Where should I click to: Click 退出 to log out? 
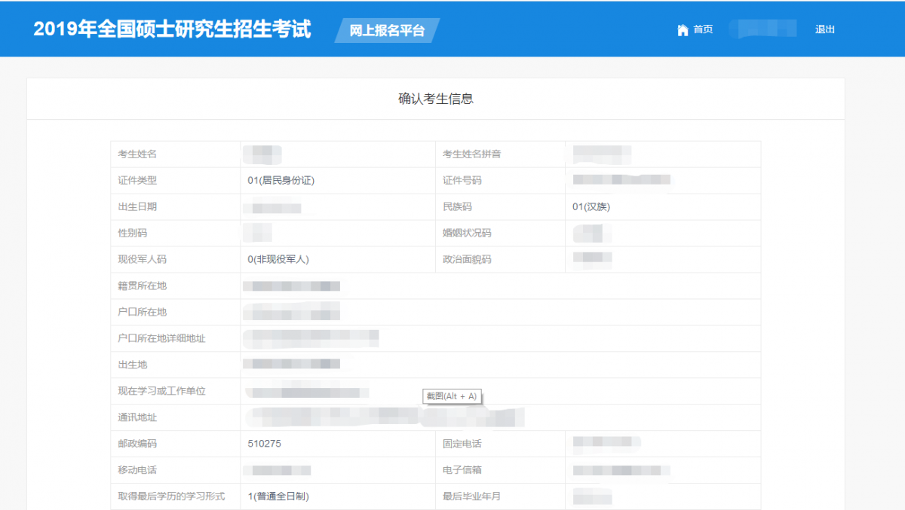point(825,29)
